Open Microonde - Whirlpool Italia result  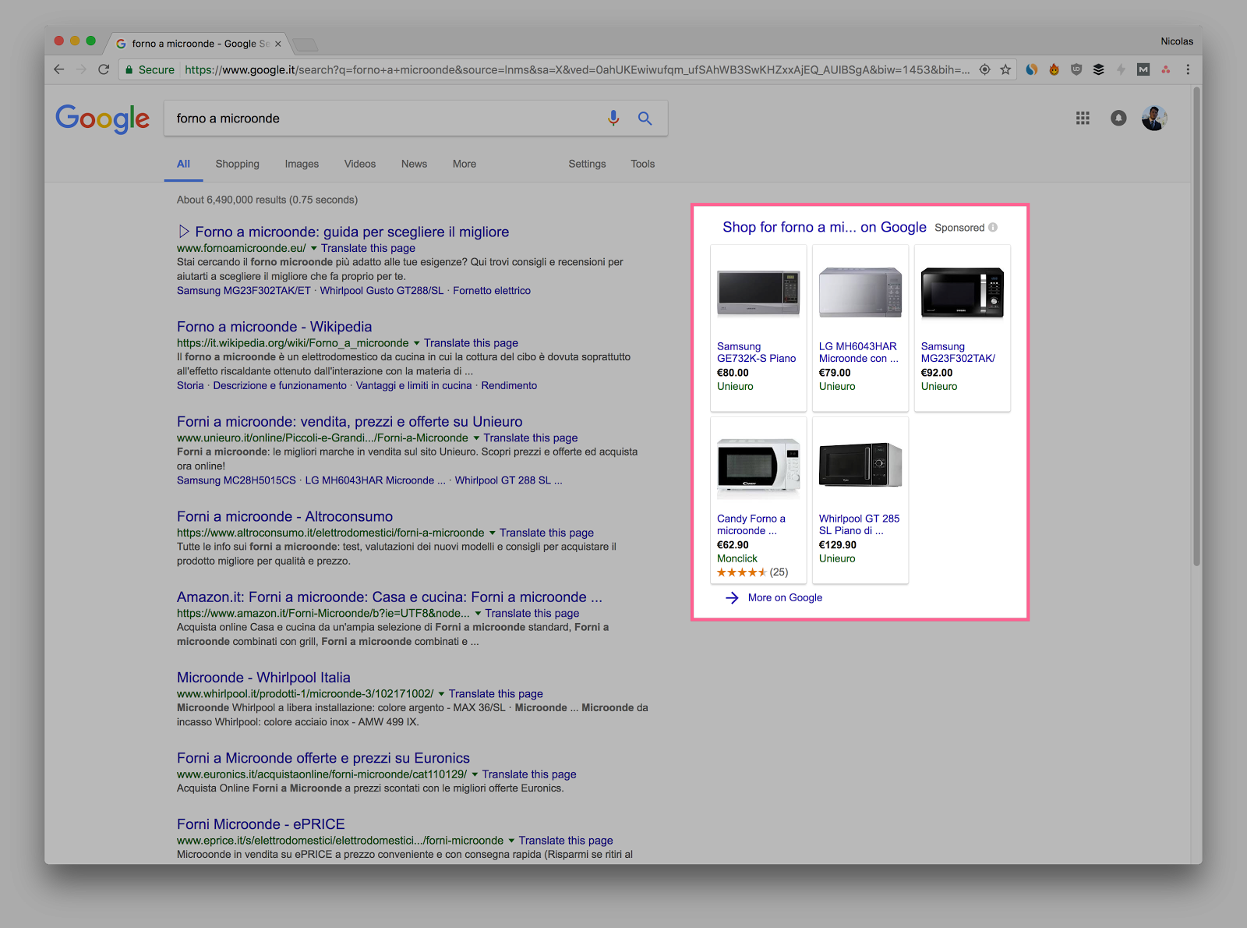pyautogui.click(x=263, y=678)
